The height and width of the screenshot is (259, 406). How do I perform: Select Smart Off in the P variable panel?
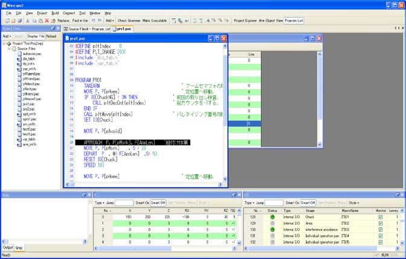(x=158, y=203)
